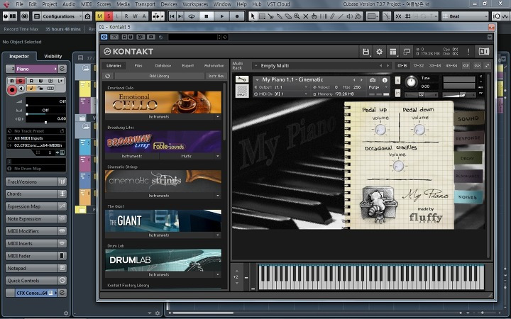Open Kontakt save/load menu disk icon
Image resolution: width=511 pixels, height=319 pixels.
(x=366, y=52)
